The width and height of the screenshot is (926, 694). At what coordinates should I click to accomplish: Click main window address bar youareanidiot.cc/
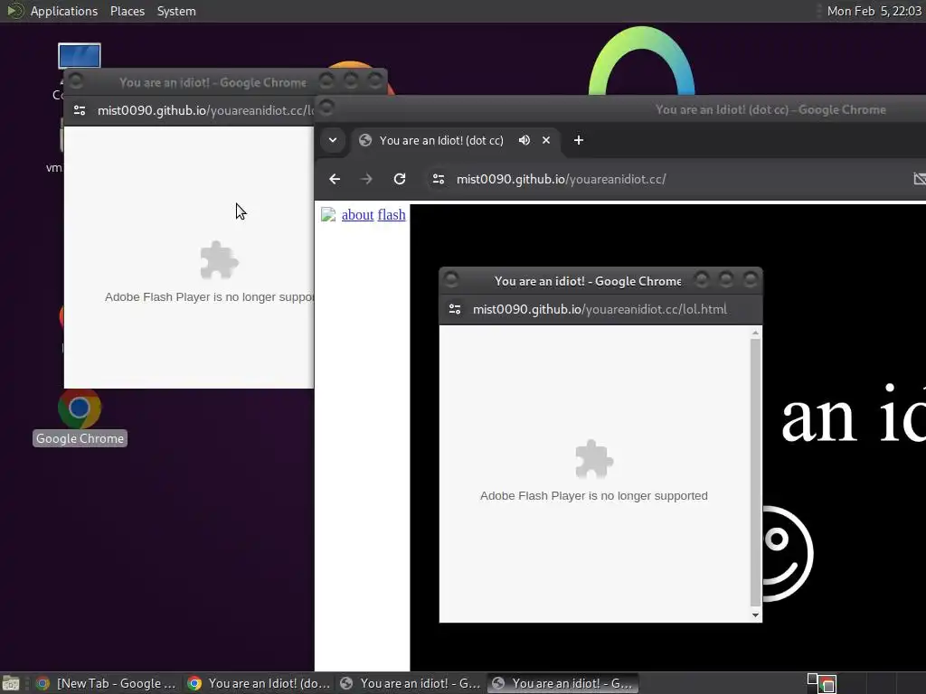(561, 179)
